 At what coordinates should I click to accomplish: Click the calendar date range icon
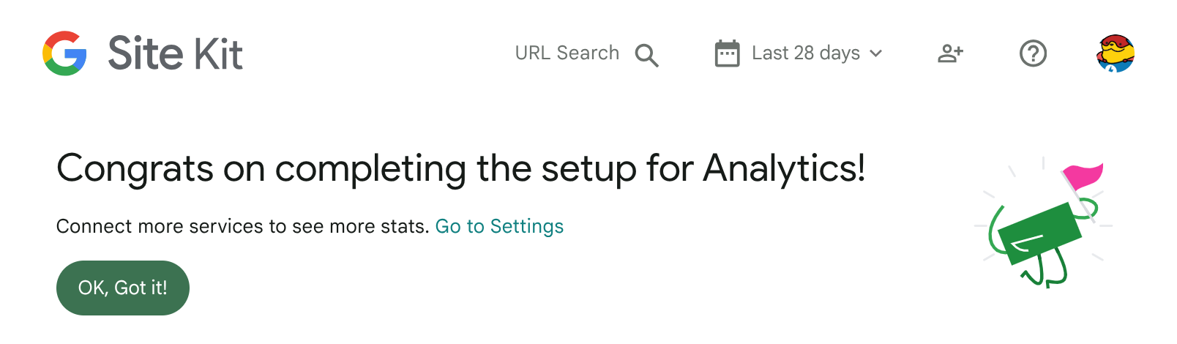[727, 53]
